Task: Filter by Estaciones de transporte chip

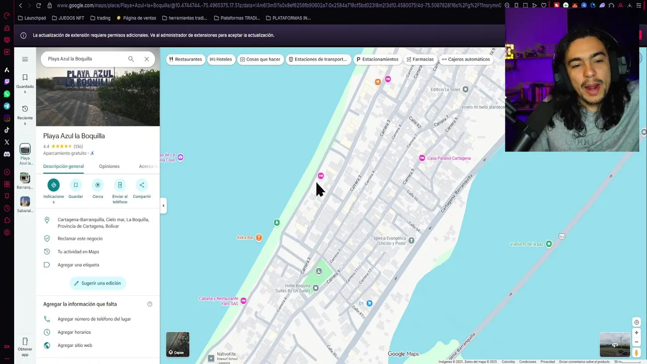Action: pyautogui.click(x=318, y=59)
